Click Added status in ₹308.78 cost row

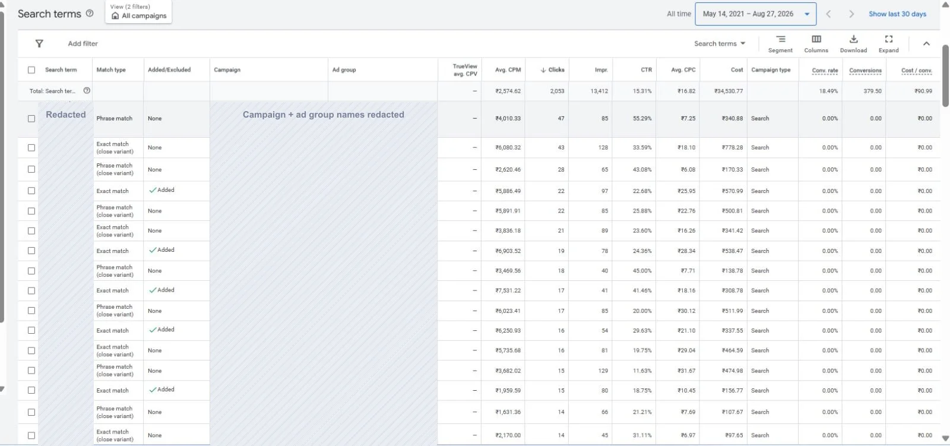(162, 290)
